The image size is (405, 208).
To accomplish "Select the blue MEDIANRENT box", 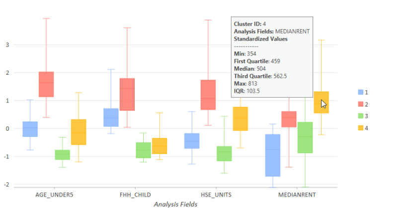I will pyautogui.click(x=272, y=155).
